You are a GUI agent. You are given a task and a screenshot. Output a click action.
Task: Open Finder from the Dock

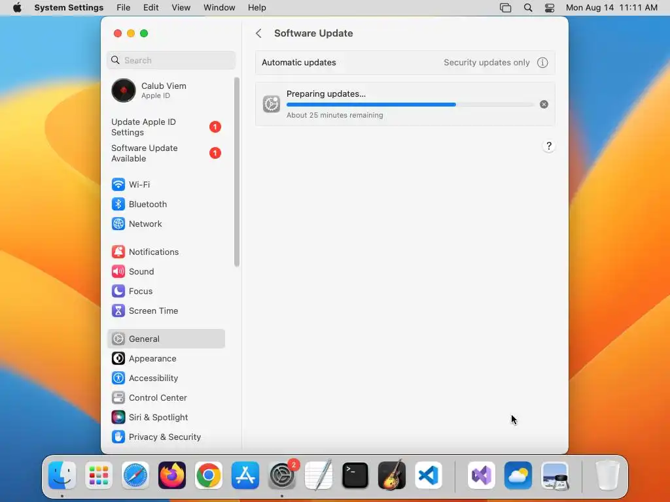coord(62,475)
